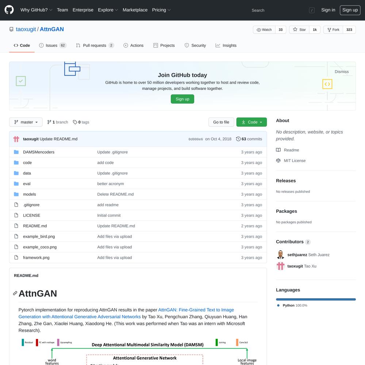Dismiss the Join GitHub banner
Image resolution: width=365 pixels, height=365 pixels.
coord(342,72)
